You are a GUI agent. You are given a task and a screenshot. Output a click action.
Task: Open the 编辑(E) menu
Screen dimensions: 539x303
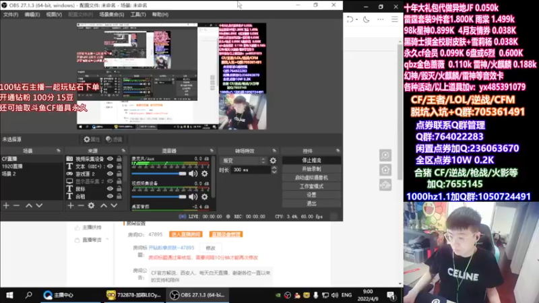point(32,15)
